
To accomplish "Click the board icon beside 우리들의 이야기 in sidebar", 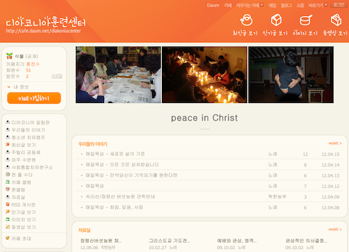I will (8, 129).
